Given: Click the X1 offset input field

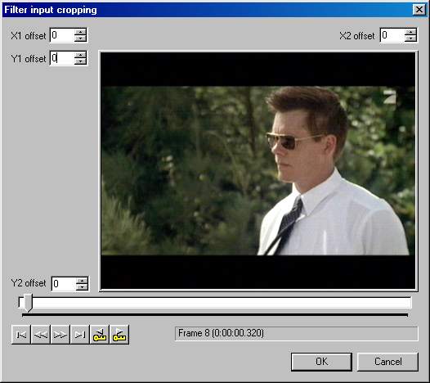Looking at the screenshot, I should pos(62,35).
